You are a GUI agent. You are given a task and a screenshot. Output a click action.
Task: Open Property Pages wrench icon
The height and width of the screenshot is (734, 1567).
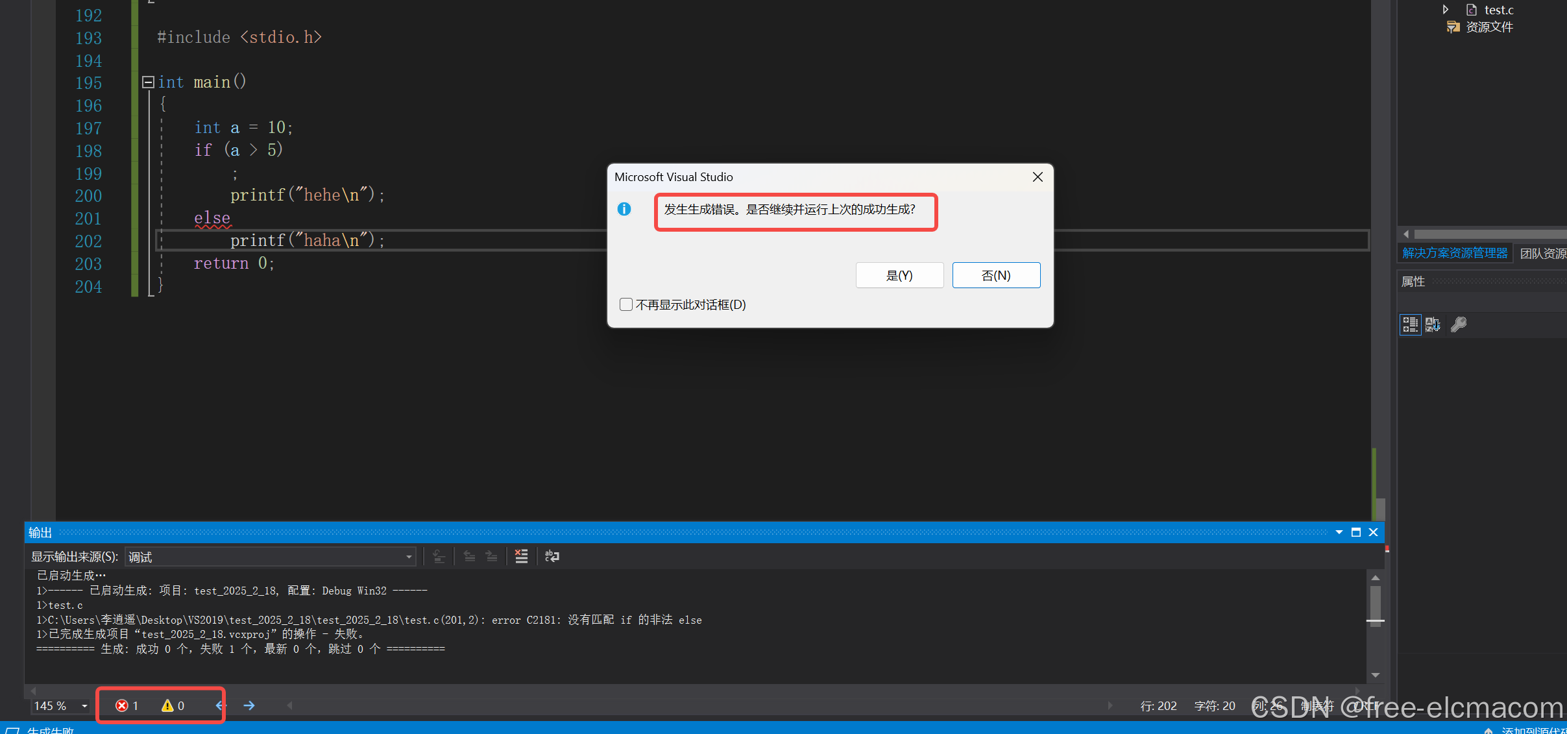point(1459,324)
